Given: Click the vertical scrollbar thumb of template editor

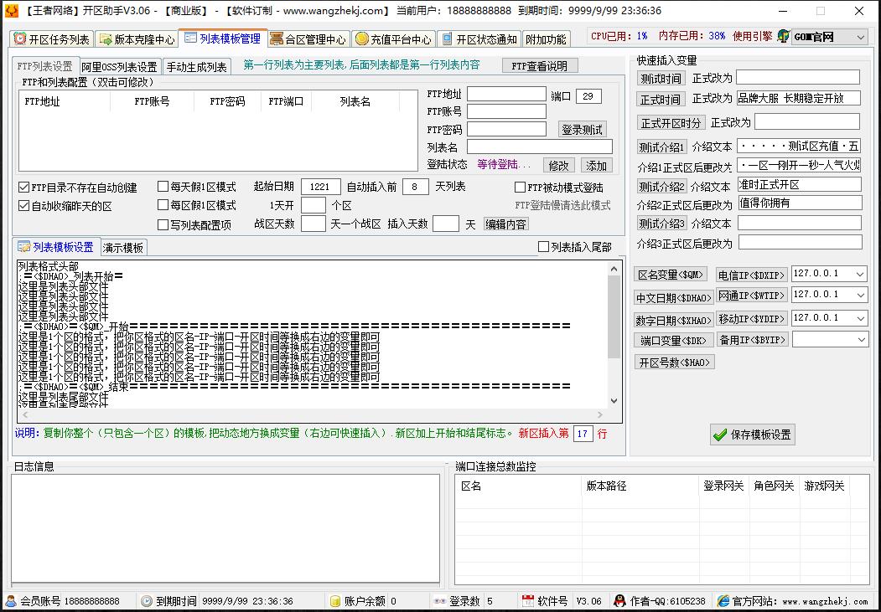Looking at the screenshot, I should click(x=614, y=317).
